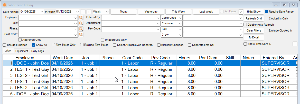The image size is (300, 104).
Task: Collapse the filter panel with the caret button
Action: pos(295,44)
